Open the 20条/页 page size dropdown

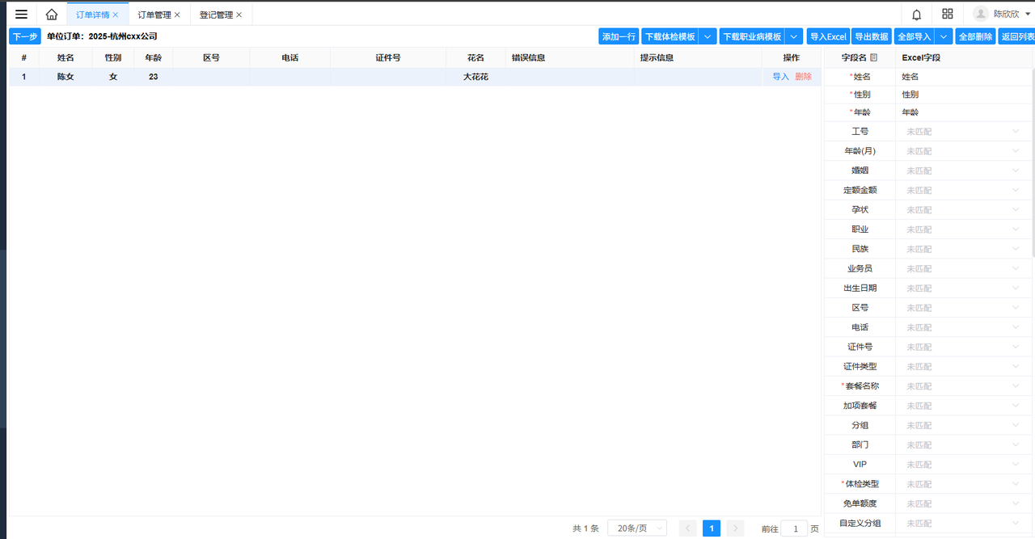(636, 528)
